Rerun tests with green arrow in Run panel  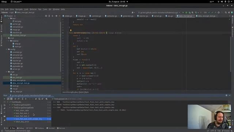[4, 99]
